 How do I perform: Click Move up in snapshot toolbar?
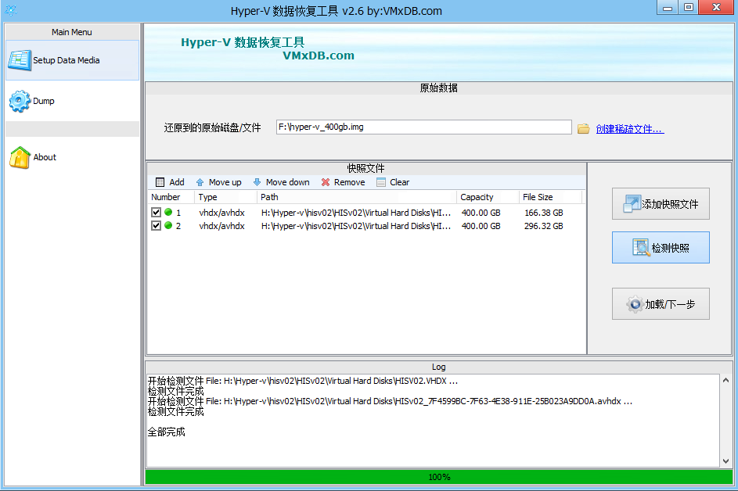[219, 182]
